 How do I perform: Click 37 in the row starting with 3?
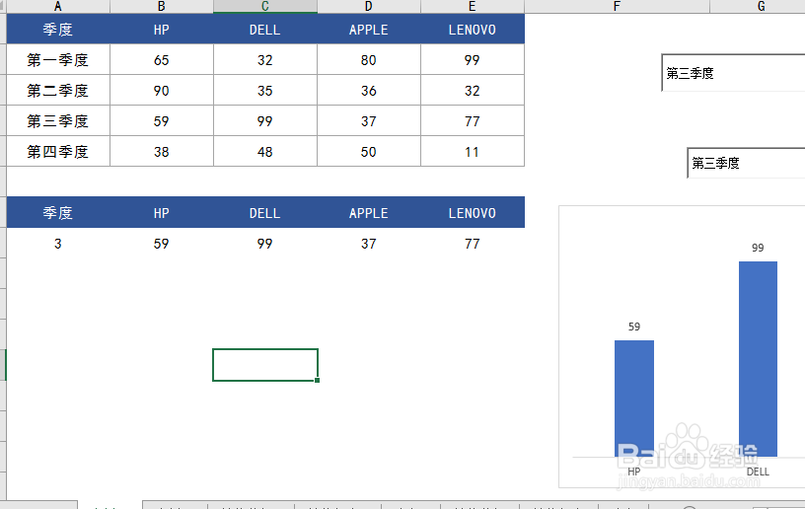369,244
